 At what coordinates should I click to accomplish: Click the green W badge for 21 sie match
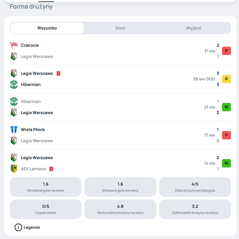226,107
